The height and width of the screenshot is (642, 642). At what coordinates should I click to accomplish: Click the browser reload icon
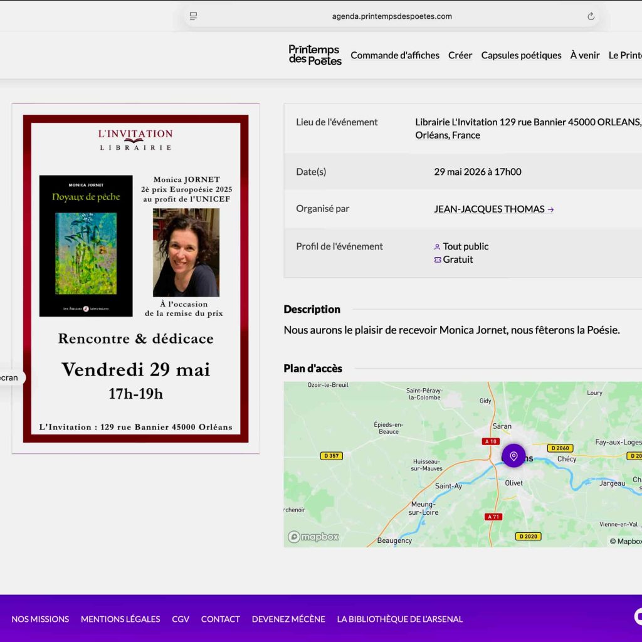591,16
